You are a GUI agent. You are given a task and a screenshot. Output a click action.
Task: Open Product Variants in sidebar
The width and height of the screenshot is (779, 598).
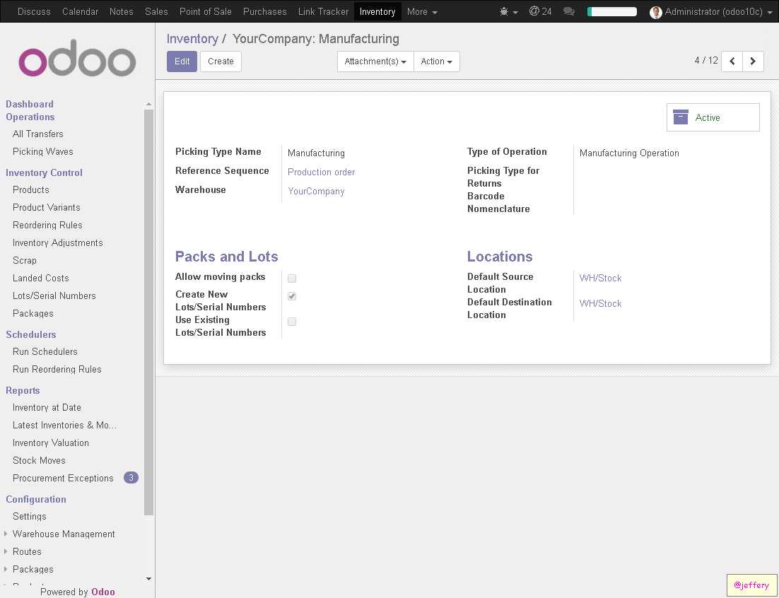[x=46, y=207]
